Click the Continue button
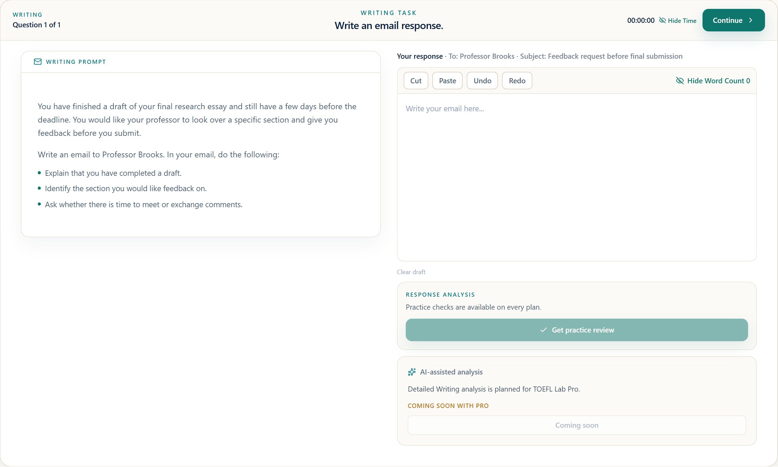The height and width of the screenshot is (467, 778). click(733, 20)
